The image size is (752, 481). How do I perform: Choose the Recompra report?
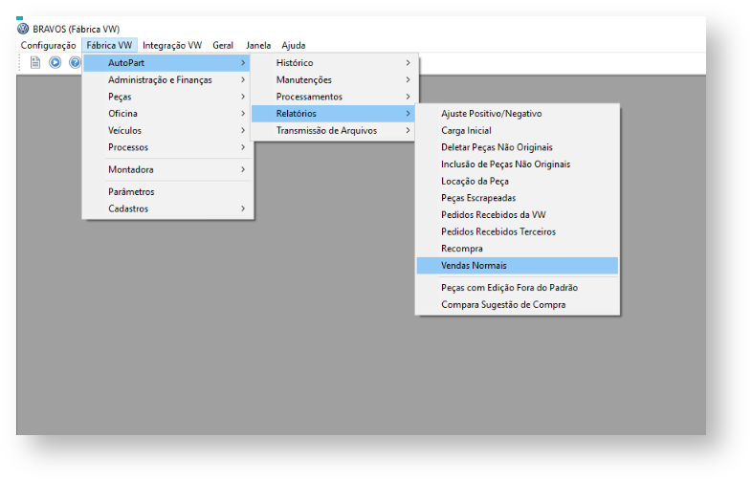[x=518, y=249]
